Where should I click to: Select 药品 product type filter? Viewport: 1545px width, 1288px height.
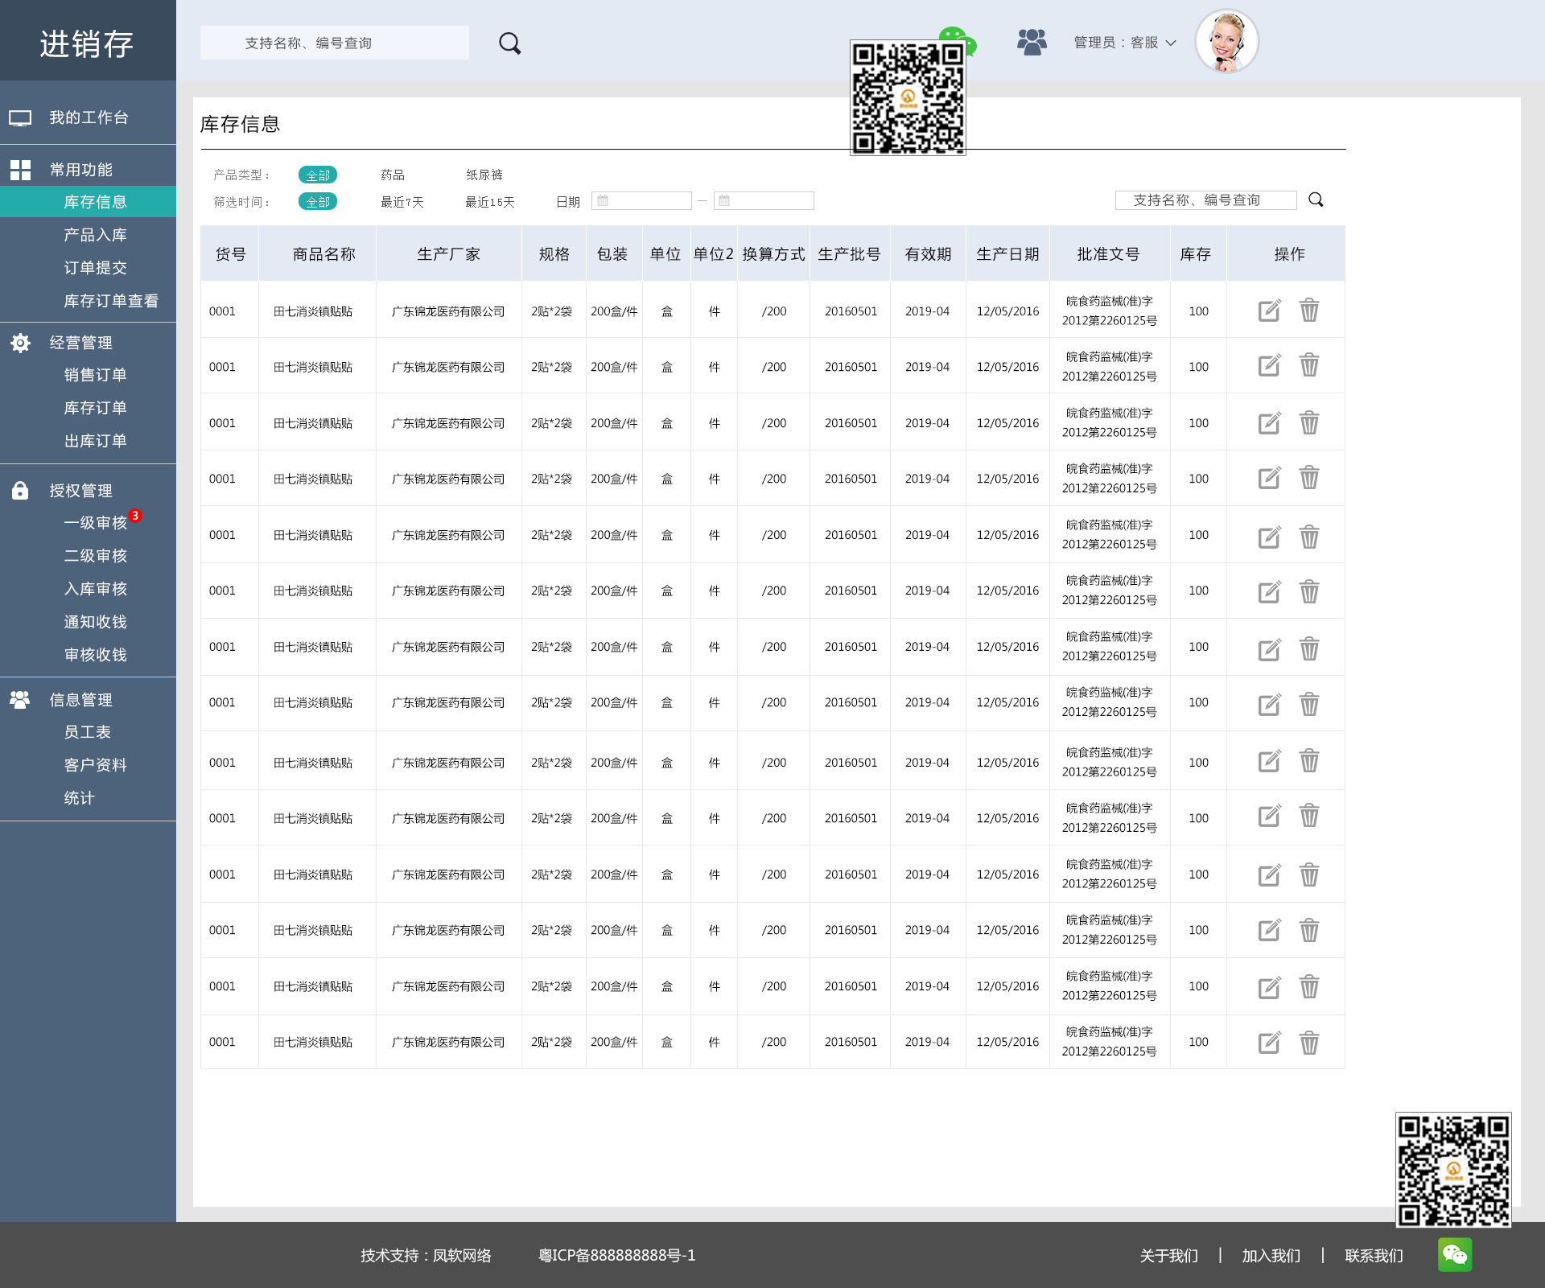click(393, 175)
